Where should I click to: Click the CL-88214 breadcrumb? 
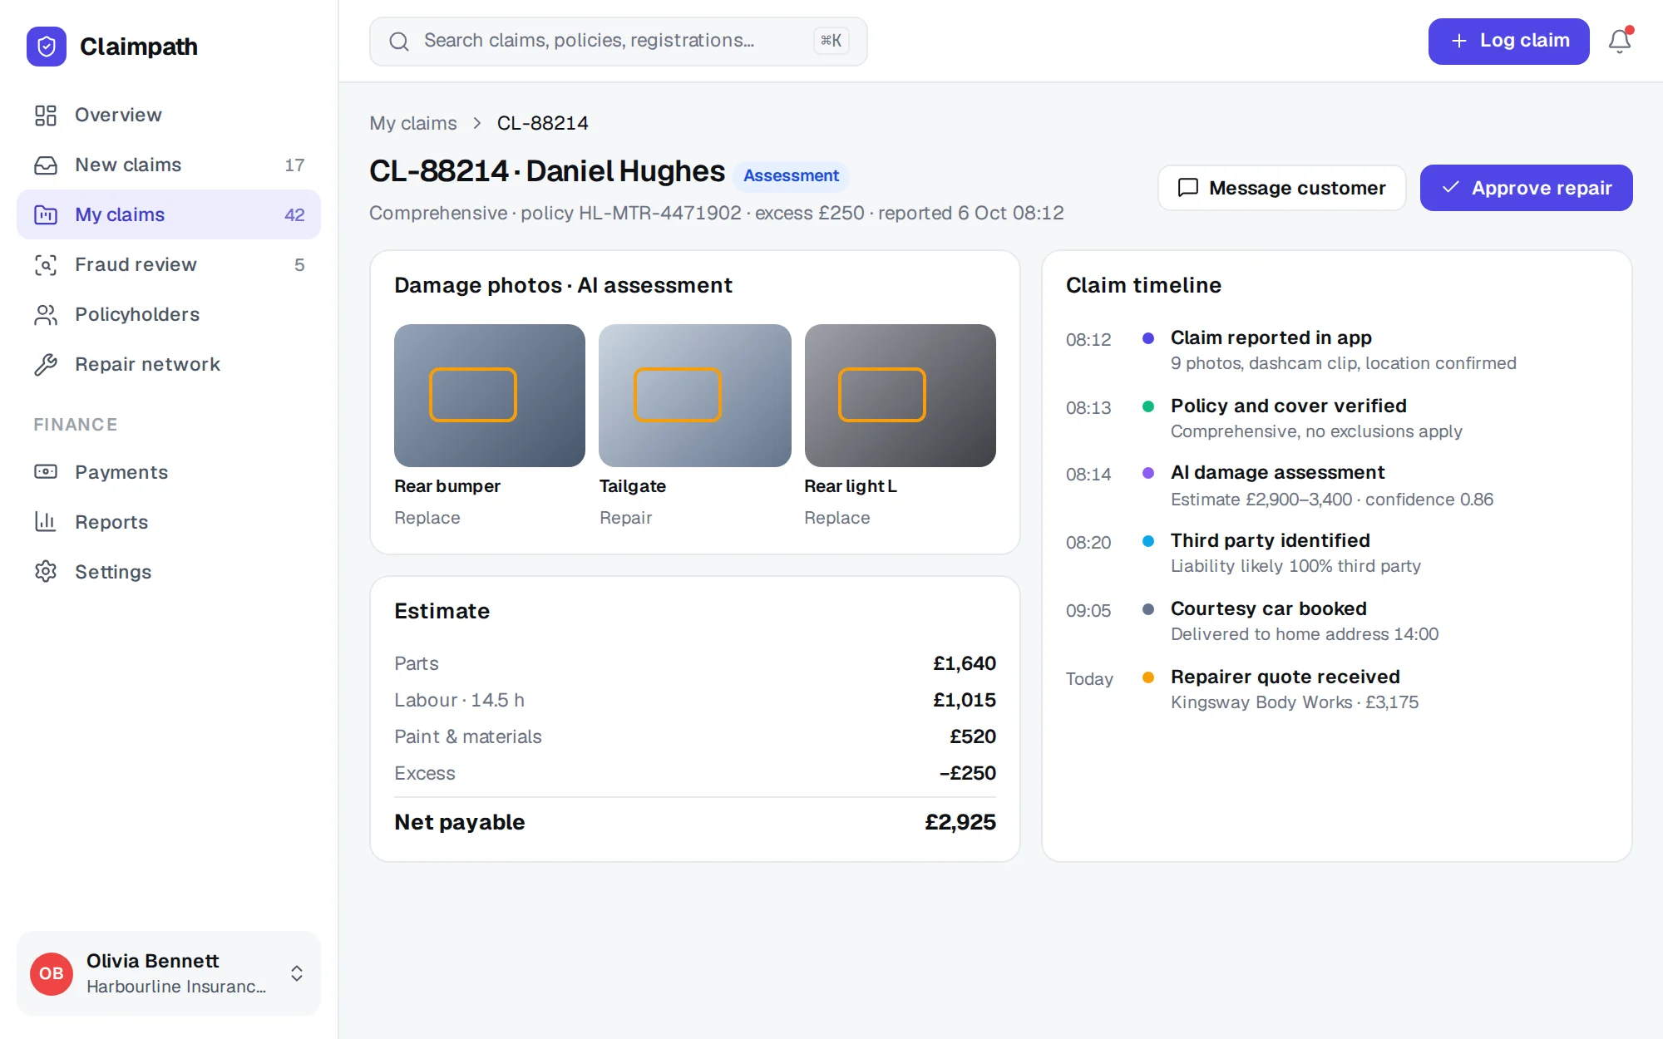(542, 123)
